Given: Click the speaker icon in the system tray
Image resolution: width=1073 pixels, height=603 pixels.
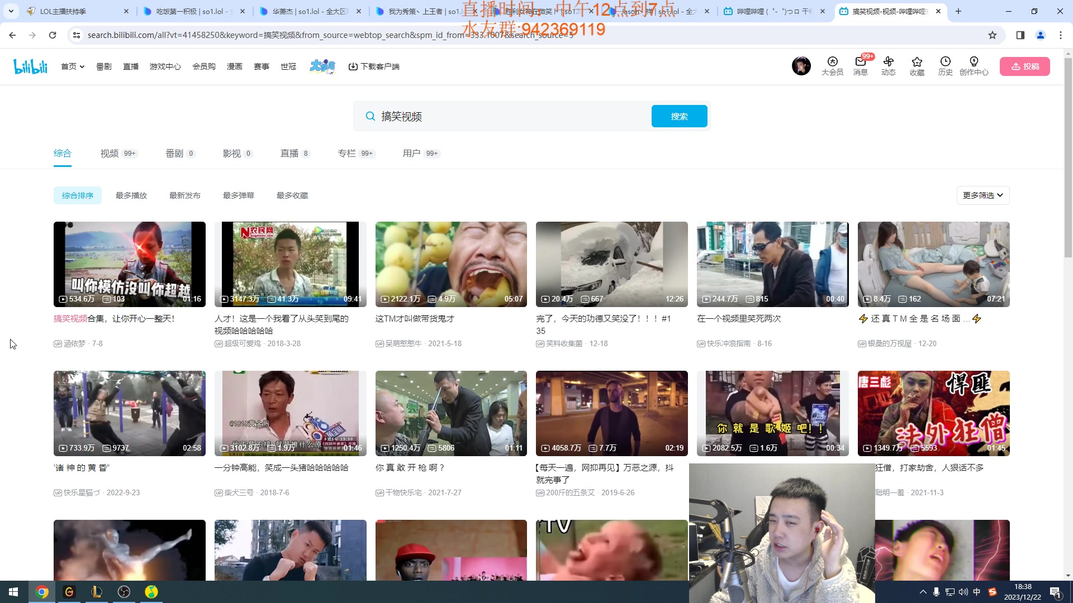Looking at the screenshot, I should tap(963, 592).
